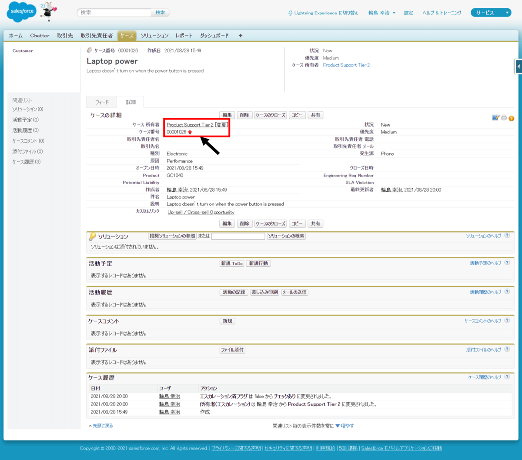Open the レポート tab
Viewport: 522px width, 460px height.
point(184,36)
